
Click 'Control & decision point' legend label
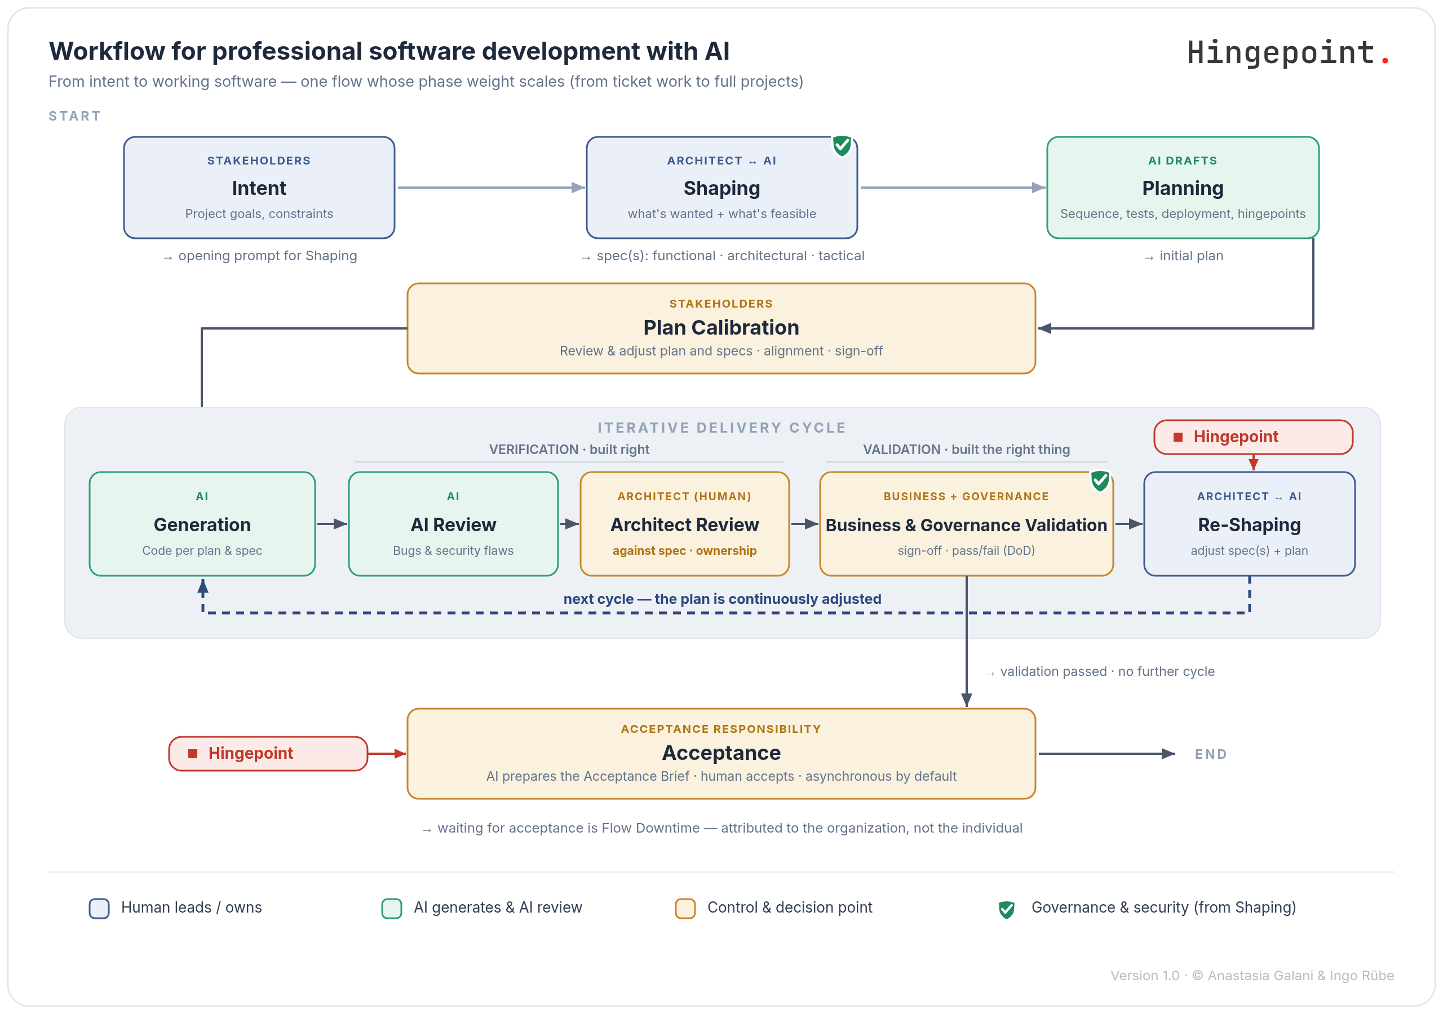789,908
